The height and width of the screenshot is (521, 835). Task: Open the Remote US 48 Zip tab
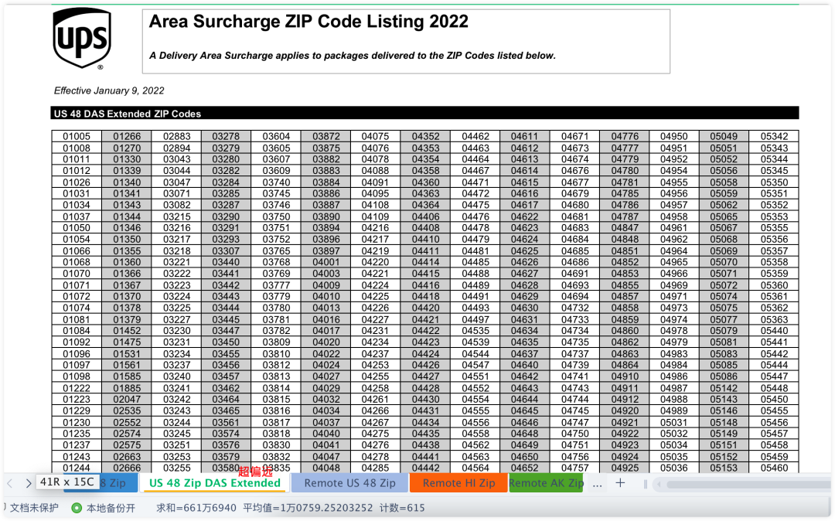point(350,483)
